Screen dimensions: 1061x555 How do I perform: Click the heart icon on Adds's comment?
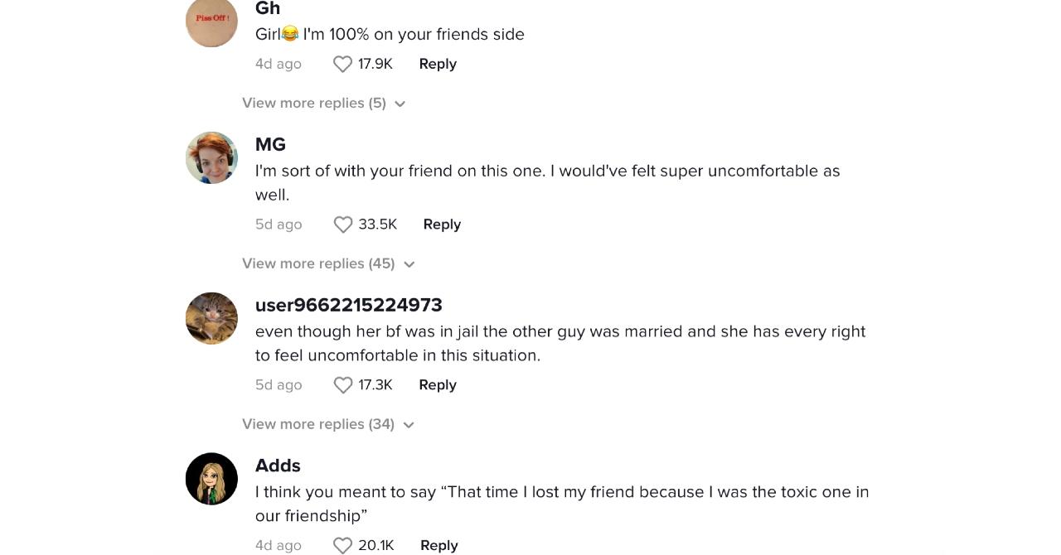342,545
